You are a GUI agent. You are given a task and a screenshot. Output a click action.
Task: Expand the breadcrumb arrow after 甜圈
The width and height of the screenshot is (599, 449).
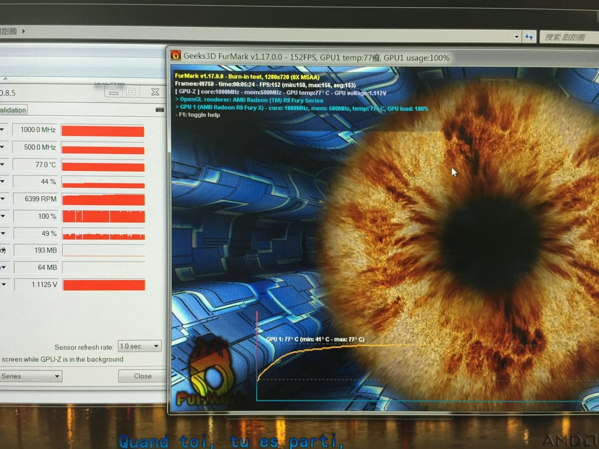tap(24, 31)
